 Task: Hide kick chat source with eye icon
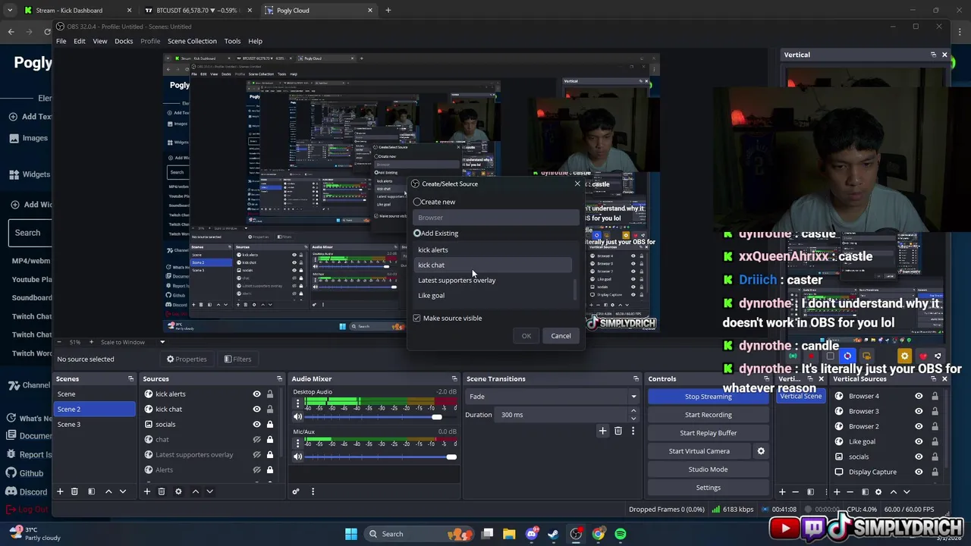[x=256, y=409]
